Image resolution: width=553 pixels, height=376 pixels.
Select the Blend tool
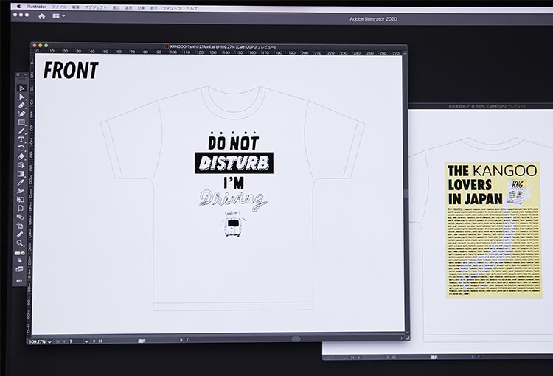coord(21,217)
